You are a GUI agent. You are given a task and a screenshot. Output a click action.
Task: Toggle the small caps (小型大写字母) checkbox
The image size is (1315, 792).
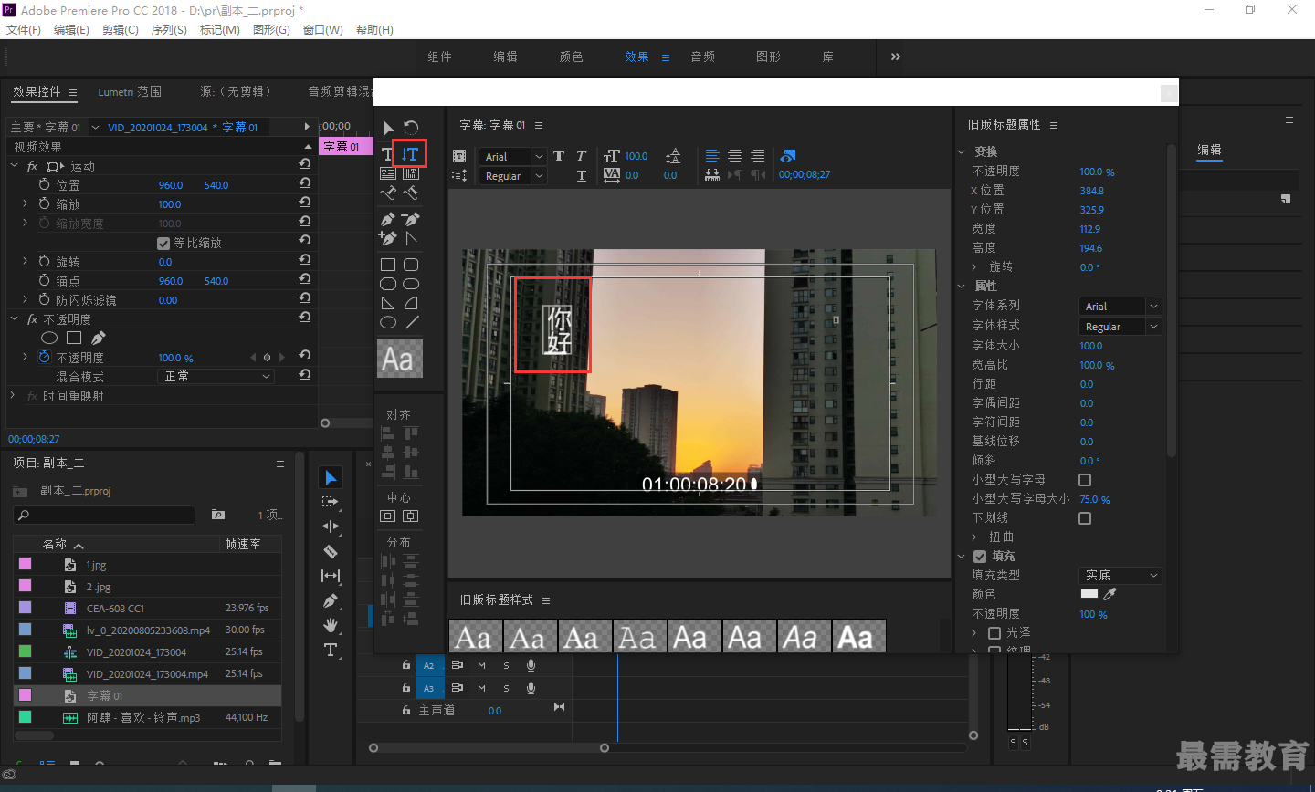pyautogui.click(x=1085, y=480)
